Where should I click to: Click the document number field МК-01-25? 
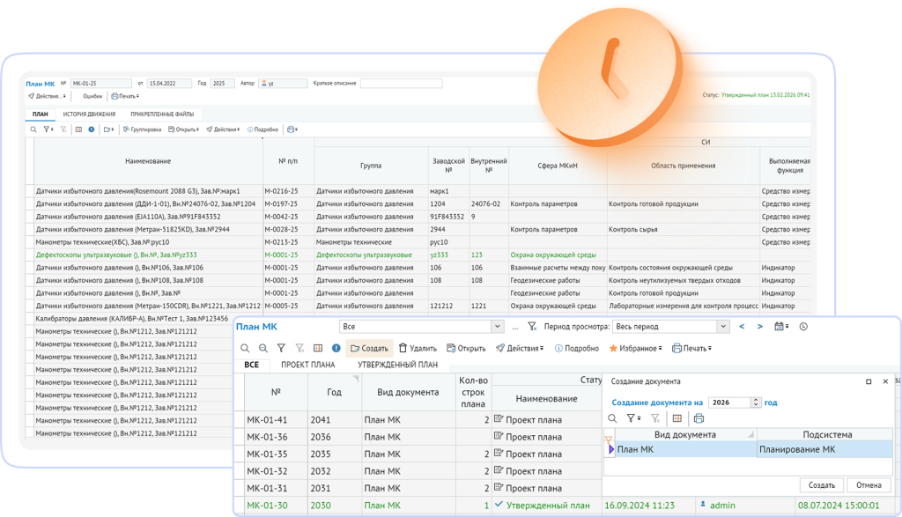pyautogui.click(x=101, y=84)
